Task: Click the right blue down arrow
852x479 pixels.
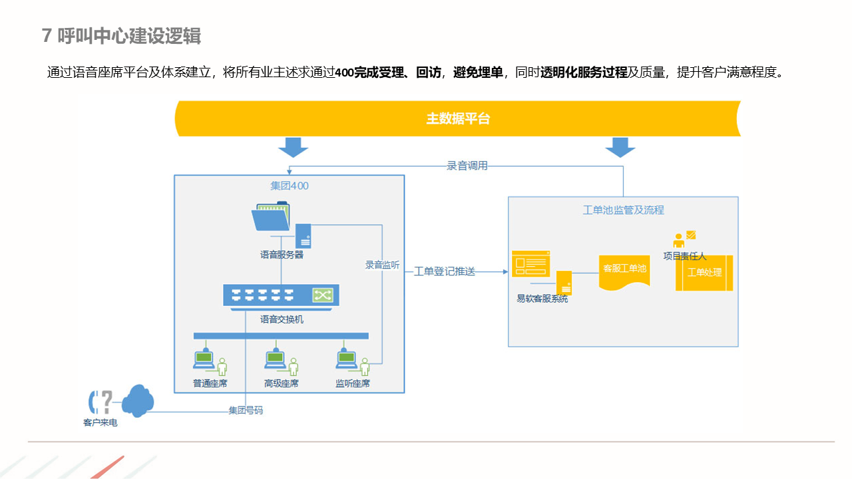Action: 620,147
